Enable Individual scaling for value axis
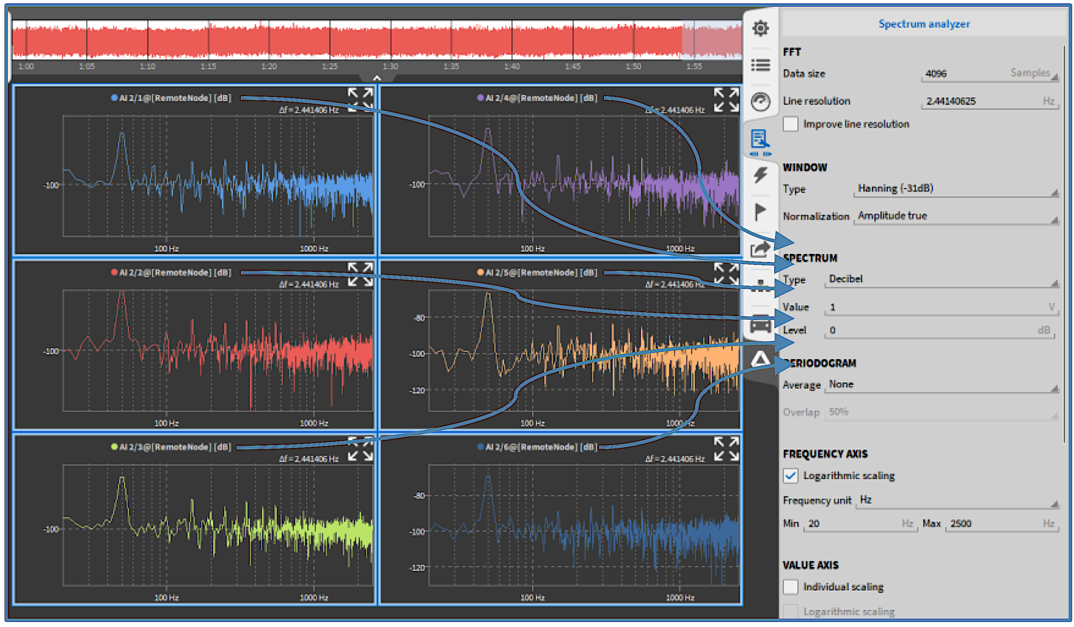1074x627 pixels. [x=790, y=587]
